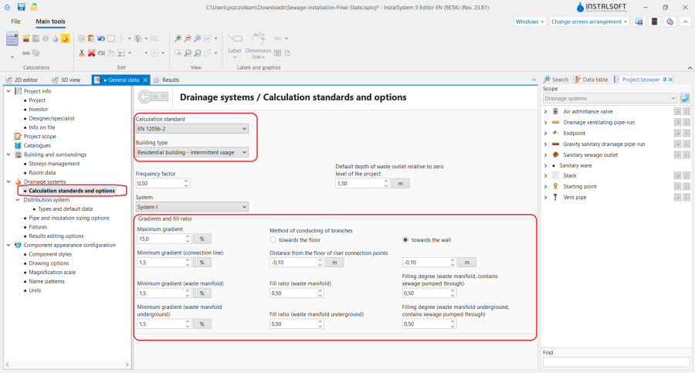
Task: Open Project scope in the tree
Action: (x=39, y=136)
